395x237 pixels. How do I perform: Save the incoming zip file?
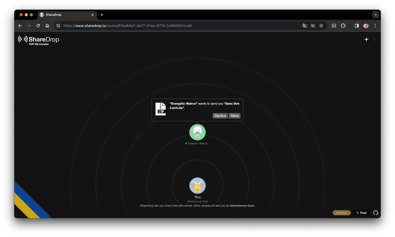(x=234, y=116)
